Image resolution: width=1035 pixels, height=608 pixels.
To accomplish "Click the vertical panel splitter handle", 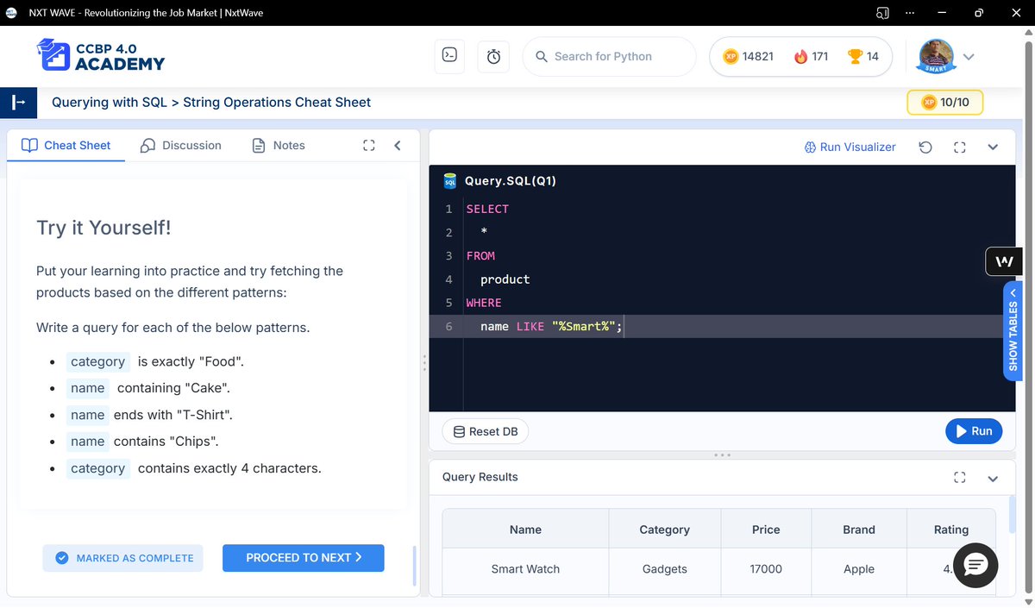I will point(424,363).
